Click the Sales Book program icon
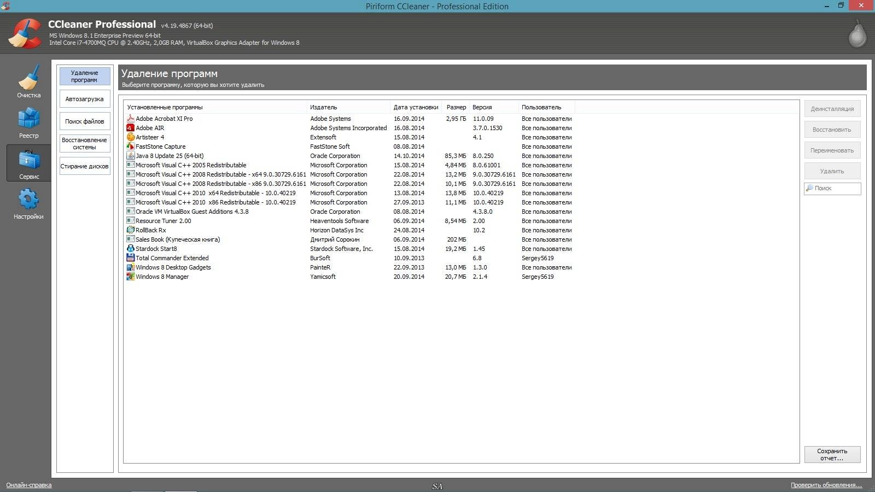The height and width of the screenshot is (492, 875). [x=131, y=239]
